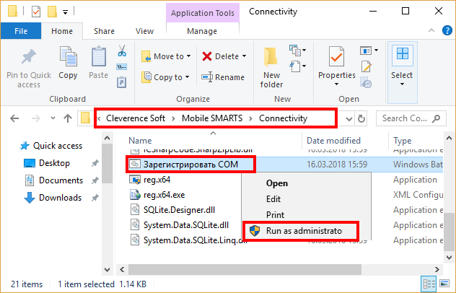456x293 pixels.
Task: Select Run as administrator in context menu
Action: click(301, 231)
